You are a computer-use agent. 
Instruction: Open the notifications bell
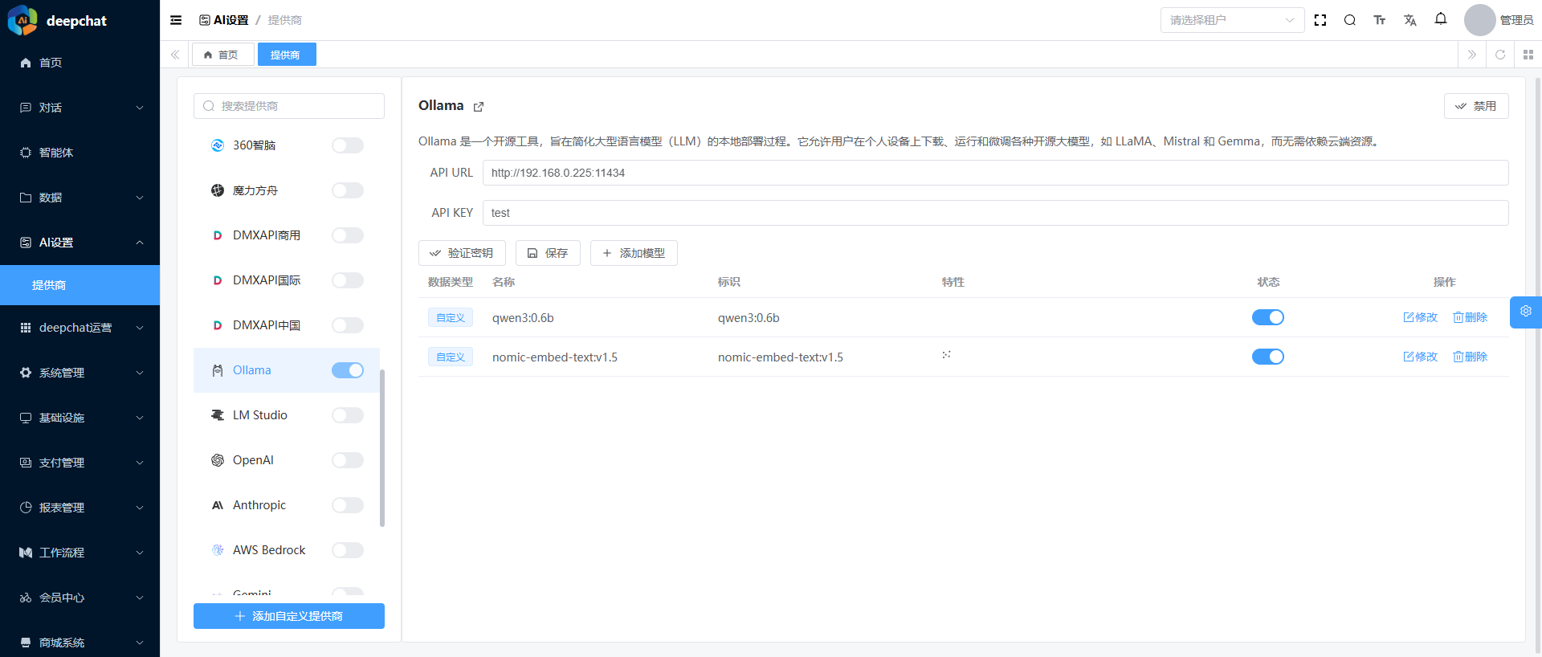(1441, 19)
